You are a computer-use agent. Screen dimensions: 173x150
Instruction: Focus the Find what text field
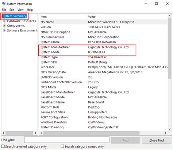click(x=67, y=140)
